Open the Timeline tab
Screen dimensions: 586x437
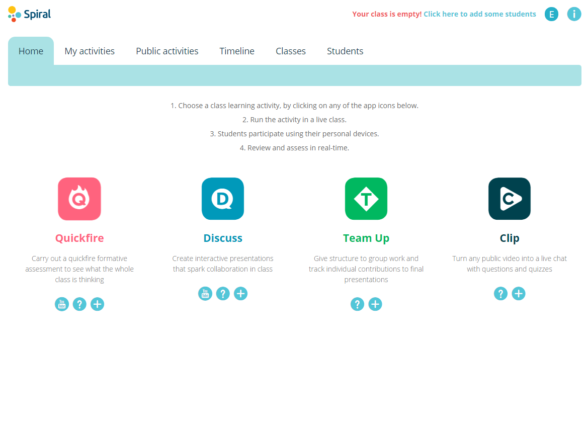pos(237,51)
